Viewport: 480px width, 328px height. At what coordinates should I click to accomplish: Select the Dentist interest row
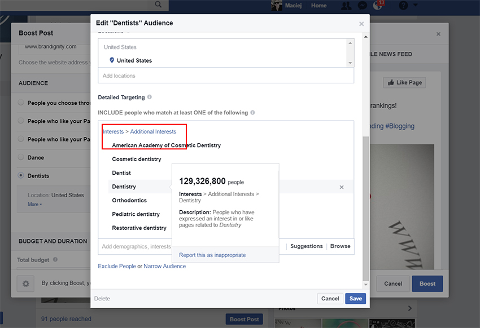121,173
